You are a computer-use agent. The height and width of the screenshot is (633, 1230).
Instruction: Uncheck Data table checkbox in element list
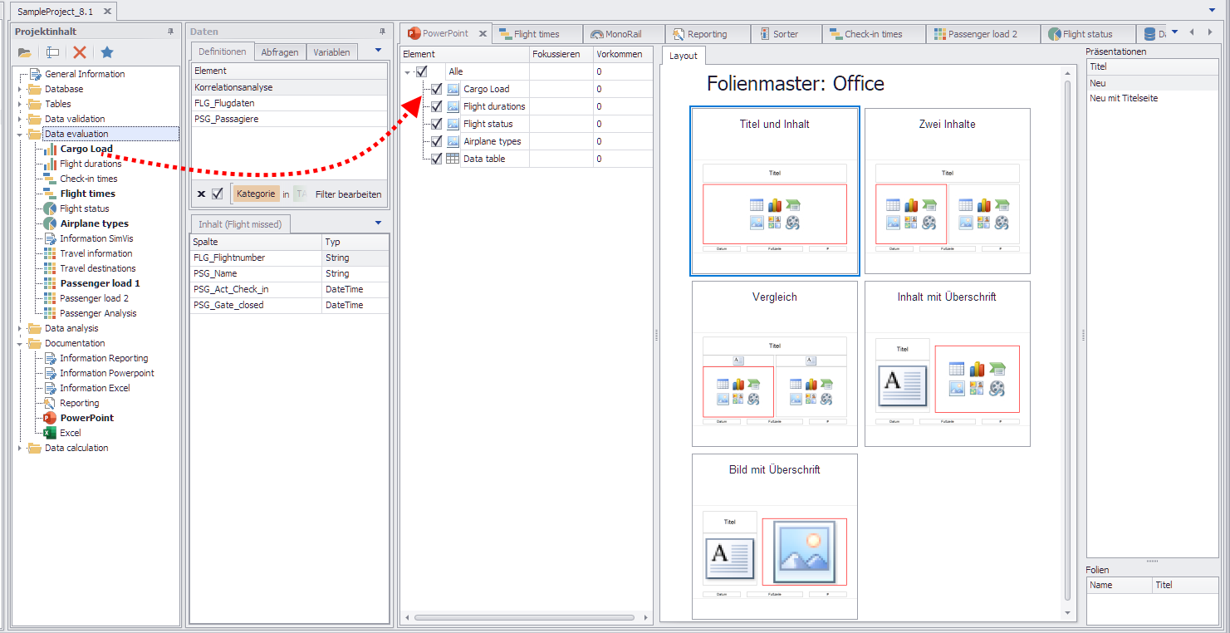(x=437, y=159)
